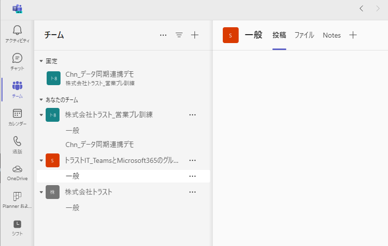Image resolution: width=388 pixels, height=246 pixels.
Task: Add a new tab with plus icon
Action: point(353,35)
